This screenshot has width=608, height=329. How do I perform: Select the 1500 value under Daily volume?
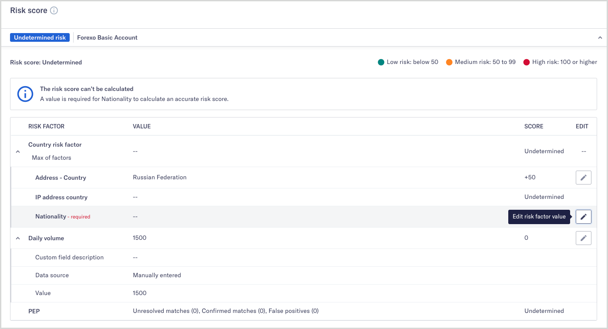click(139, 292)
